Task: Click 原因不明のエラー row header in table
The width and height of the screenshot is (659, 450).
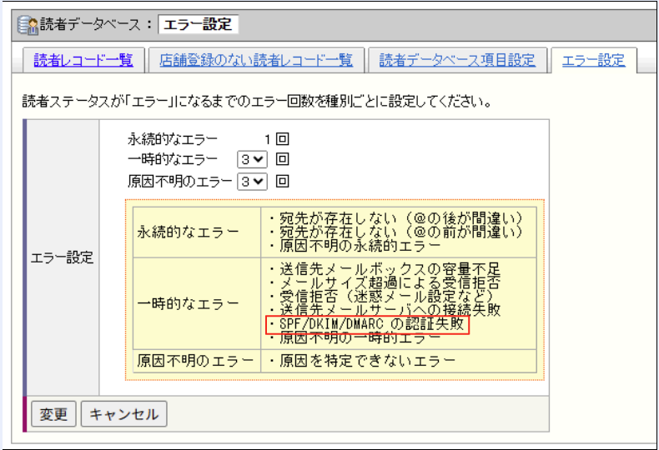Action: click(x=194, y=361)
